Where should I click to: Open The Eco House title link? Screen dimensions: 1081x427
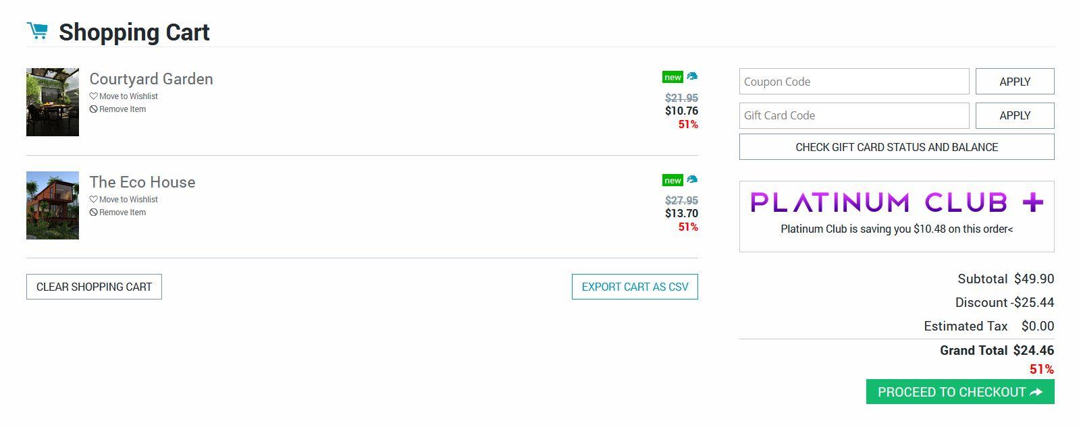142,182
